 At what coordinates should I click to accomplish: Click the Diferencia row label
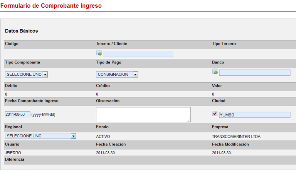pos(15,159)
